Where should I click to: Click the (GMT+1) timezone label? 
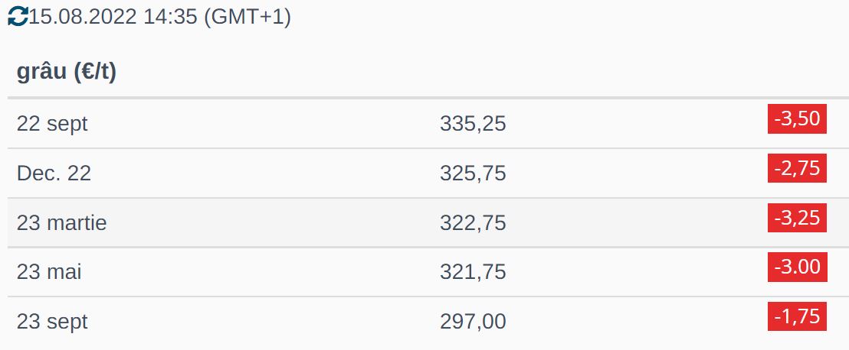247,17
